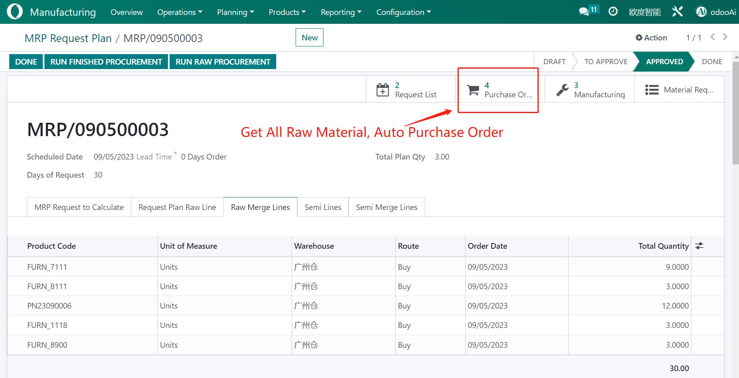Image resolution: width=739 pixels, height=378 pixels.
Task: Click the Total Plan Qty value 3.00
Action: 442,157
